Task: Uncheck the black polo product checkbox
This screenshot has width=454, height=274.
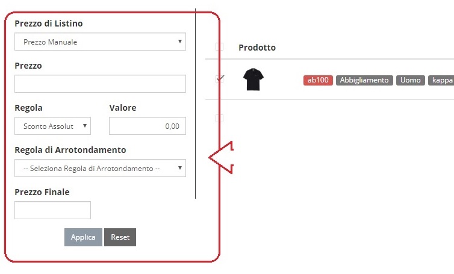Action: point(219,79)
